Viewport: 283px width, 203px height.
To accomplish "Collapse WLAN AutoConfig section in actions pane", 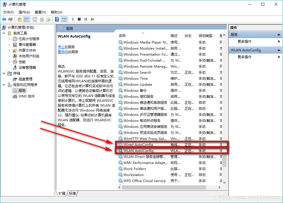I will [279, 50].
